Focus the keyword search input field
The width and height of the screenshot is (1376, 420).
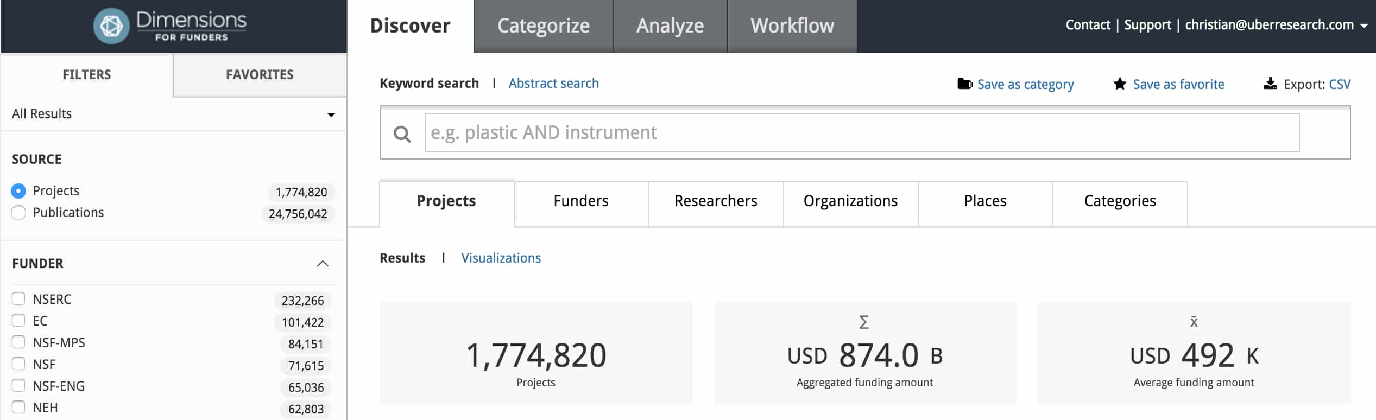pos(861,133)
